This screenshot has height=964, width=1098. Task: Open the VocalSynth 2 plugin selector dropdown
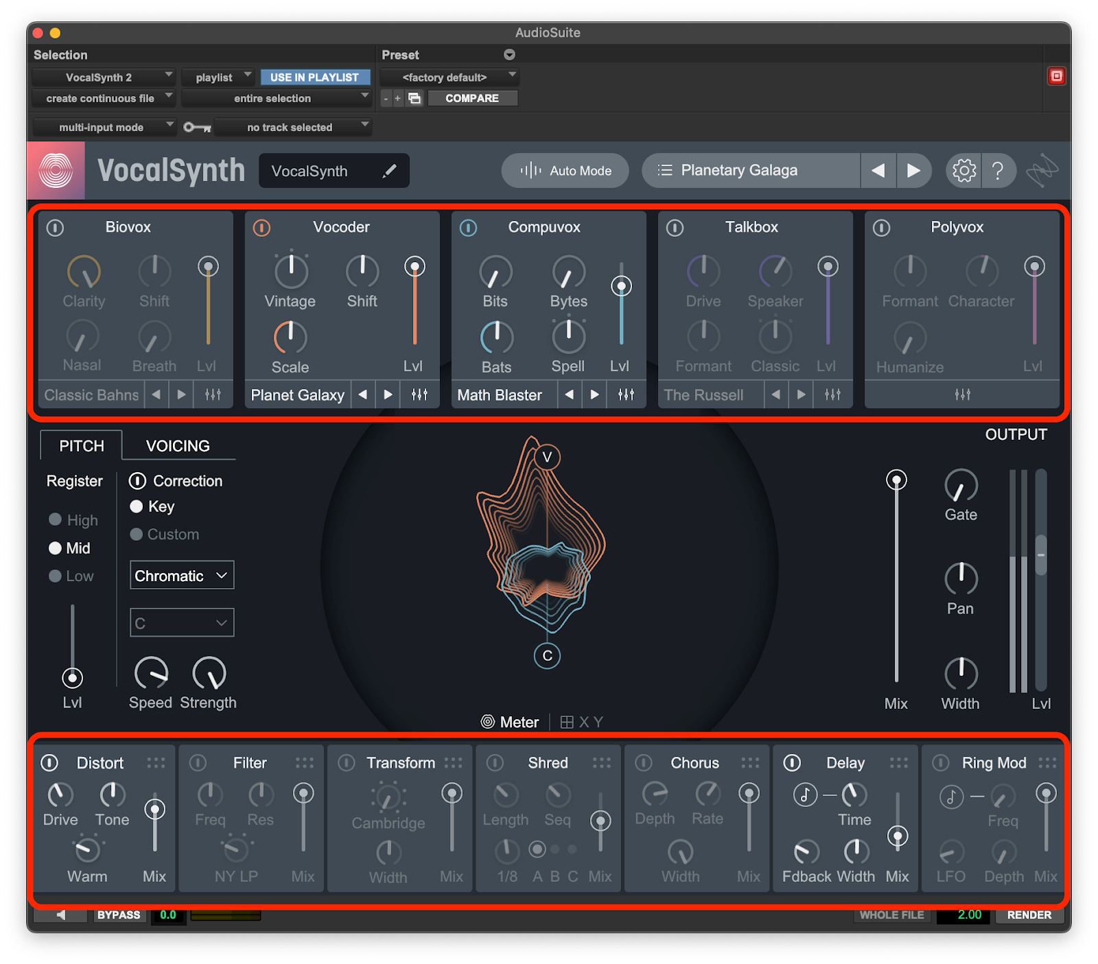tap(104, 77)
